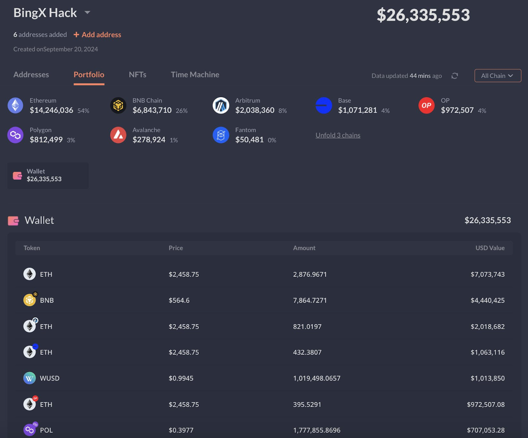
Task: Select the Avalanche network icon
Action: pyautogui.click(x=118, y=135)
